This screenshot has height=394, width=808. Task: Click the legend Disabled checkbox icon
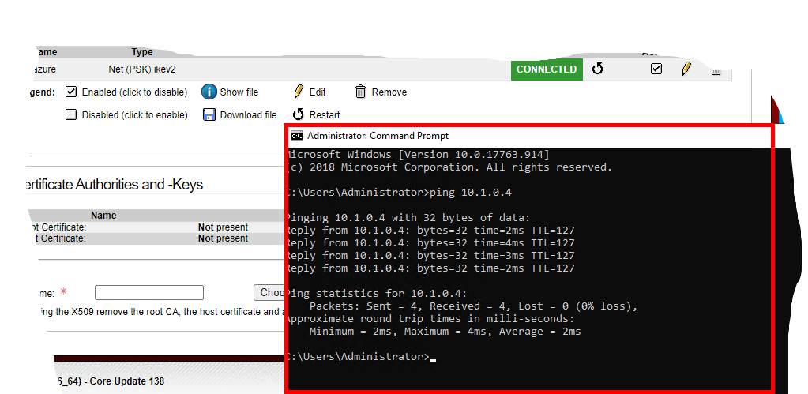71,114
